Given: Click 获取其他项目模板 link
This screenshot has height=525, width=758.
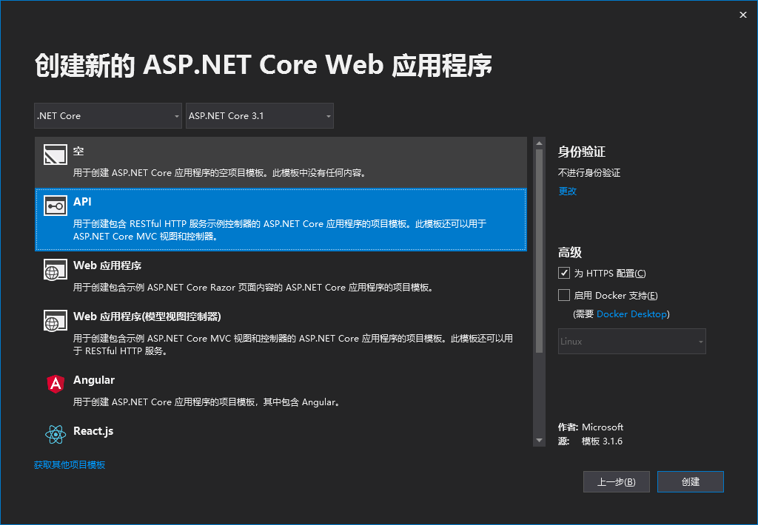Looking at the screenshot, I should [70, 464].
